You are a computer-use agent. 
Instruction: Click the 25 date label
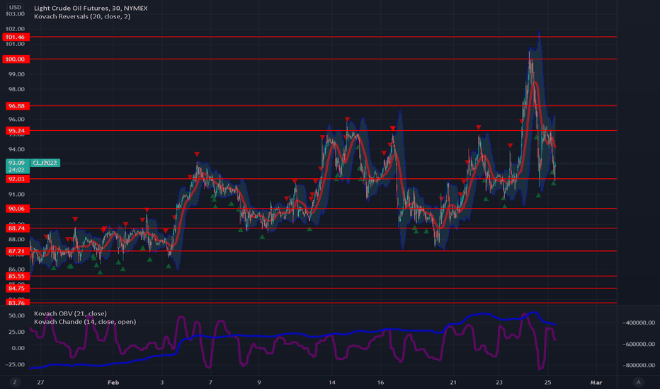[547, 382]
